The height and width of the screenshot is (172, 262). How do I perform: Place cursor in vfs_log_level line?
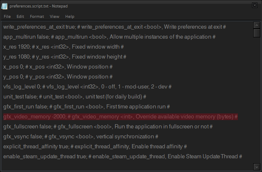pyautogui.click(x=87, y=87)
